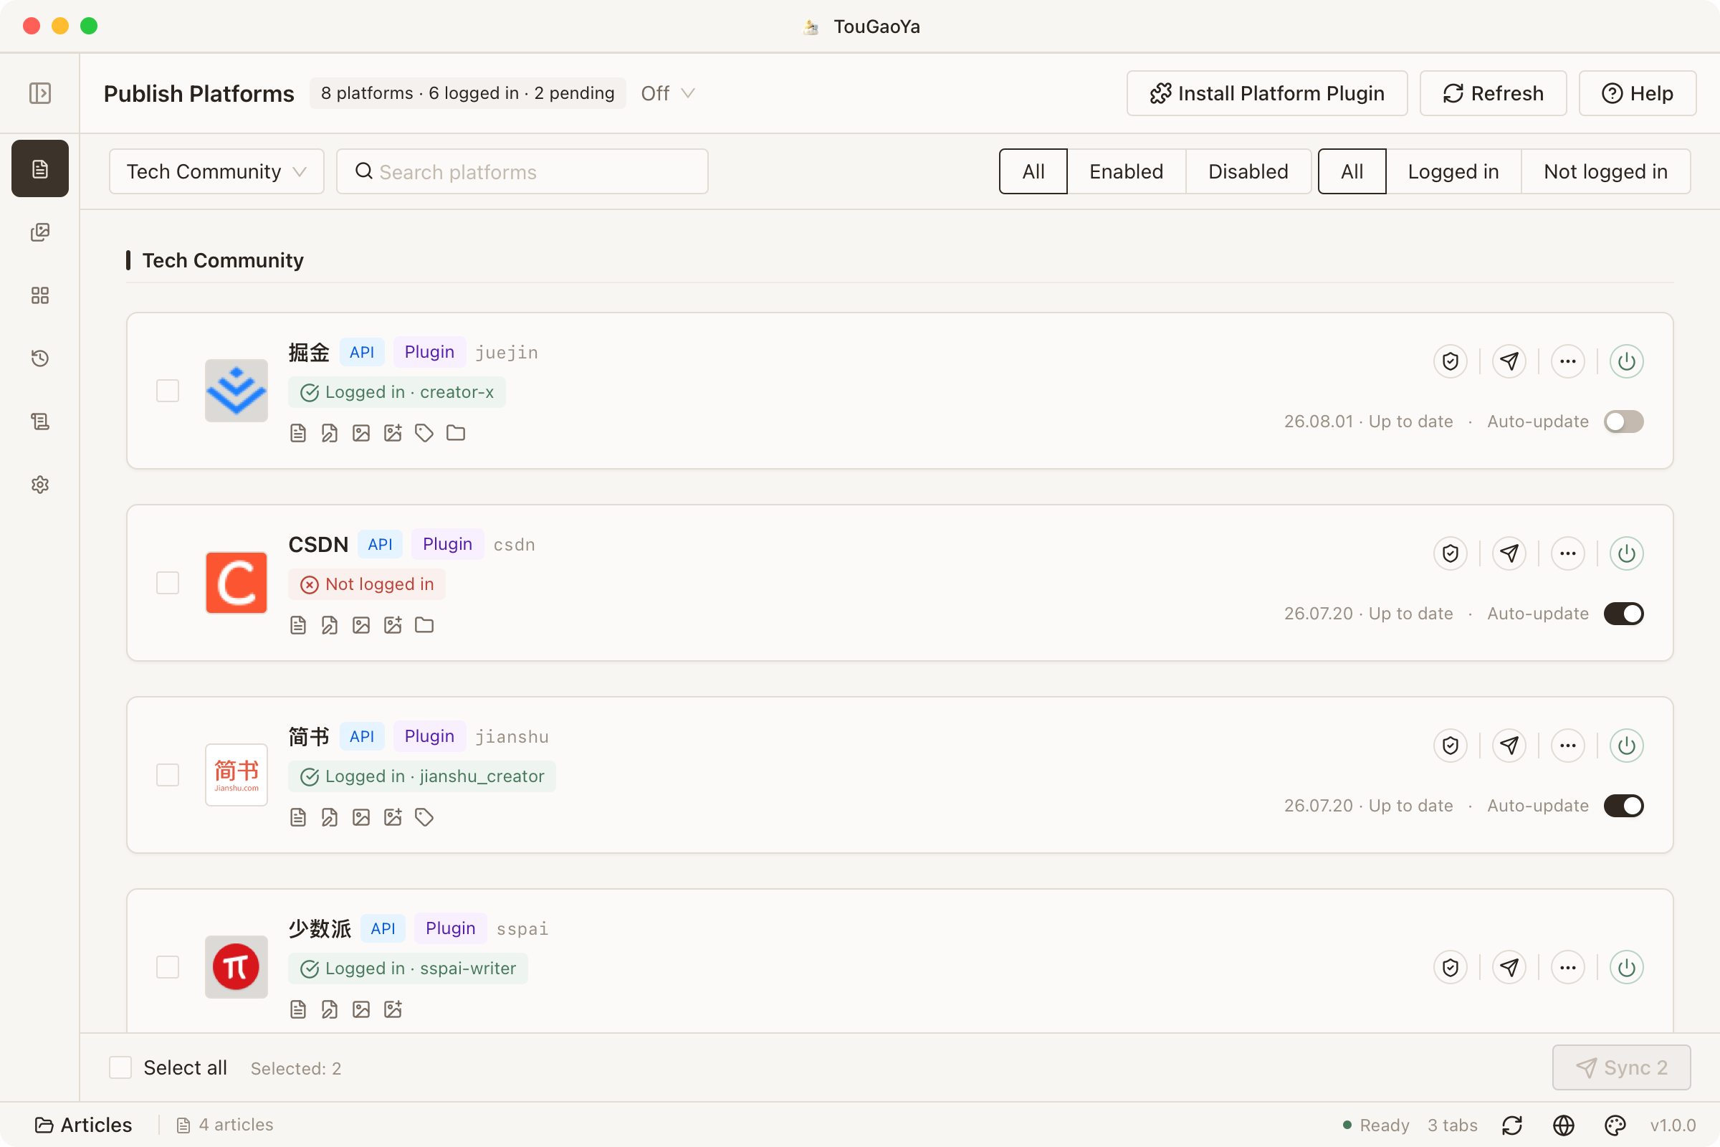Click the Refresh button
The width and height of the screenshot is (1720, 1147).
click(1493, 93)
